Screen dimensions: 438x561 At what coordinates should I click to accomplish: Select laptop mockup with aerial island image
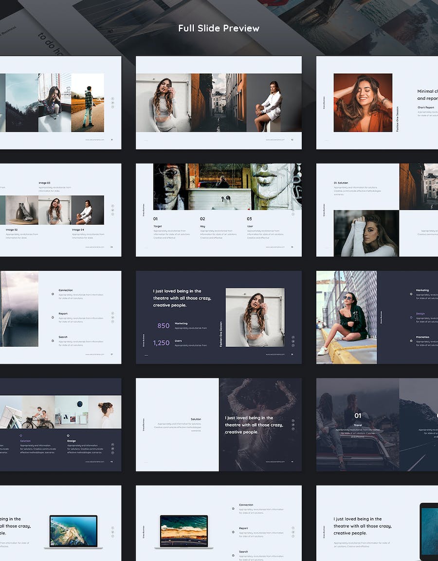coord(73,531)
